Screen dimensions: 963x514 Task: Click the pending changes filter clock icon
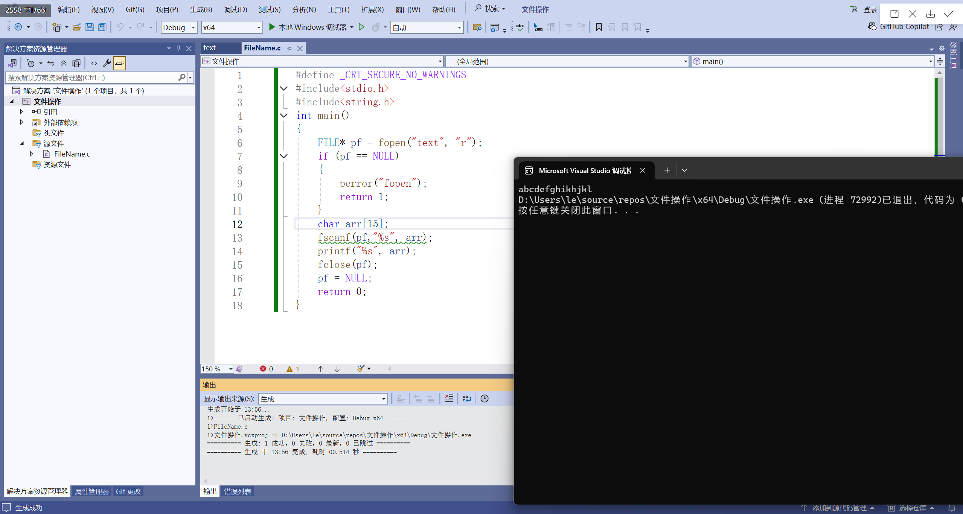(31, 63)
